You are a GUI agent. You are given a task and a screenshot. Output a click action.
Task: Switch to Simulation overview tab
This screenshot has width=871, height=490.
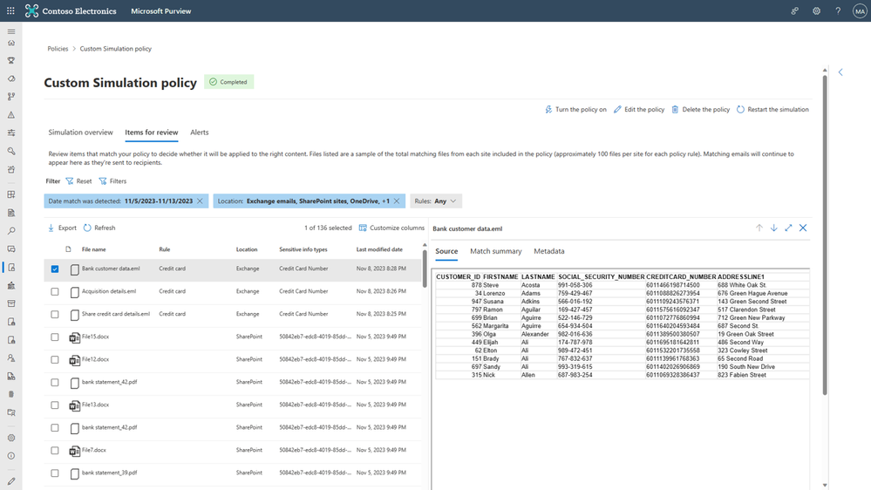[x=80, y=133]
